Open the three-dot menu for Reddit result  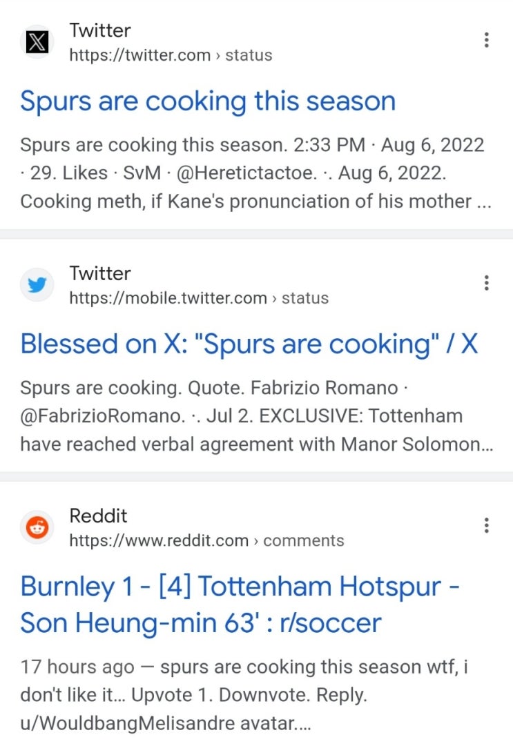(486, 525)
